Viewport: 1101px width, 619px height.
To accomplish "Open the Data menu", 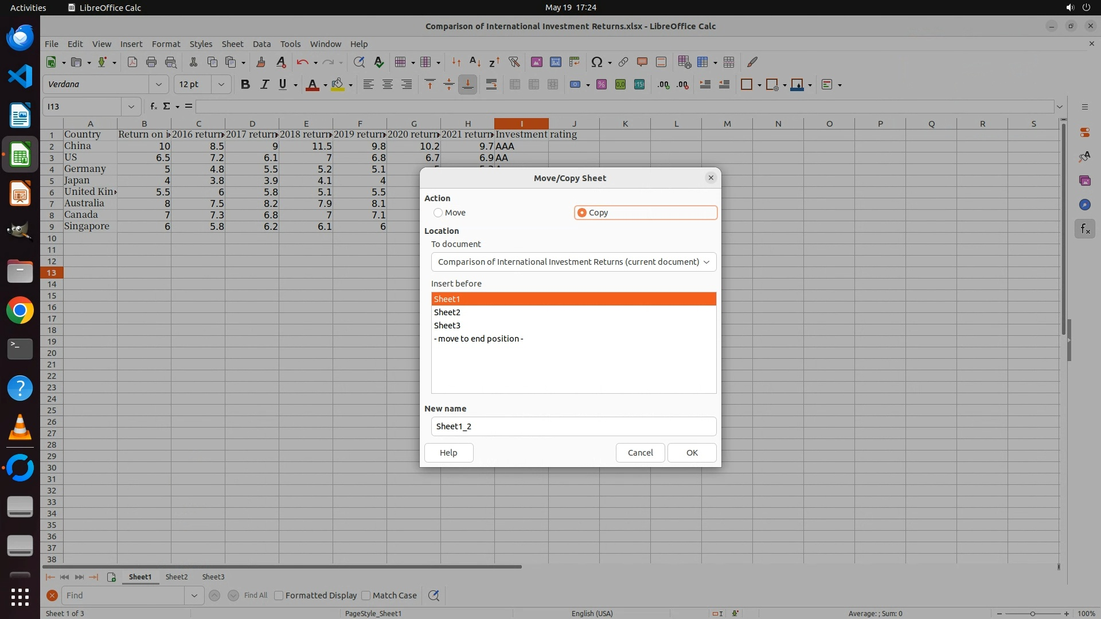I will click(x=261, y=44).
